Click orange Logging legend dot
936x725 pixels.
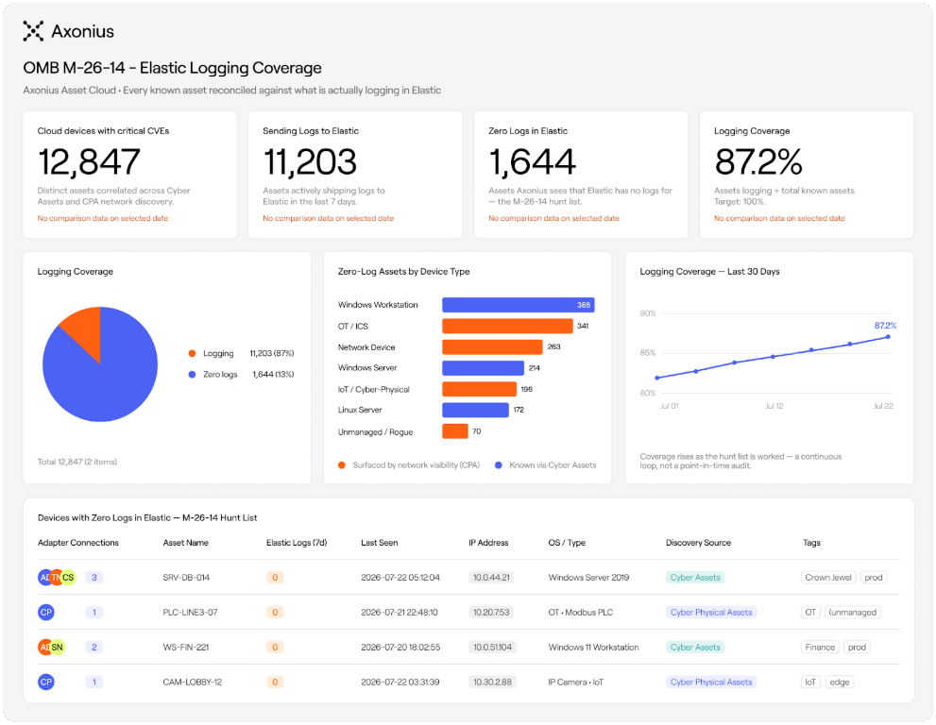pos(192,353)
